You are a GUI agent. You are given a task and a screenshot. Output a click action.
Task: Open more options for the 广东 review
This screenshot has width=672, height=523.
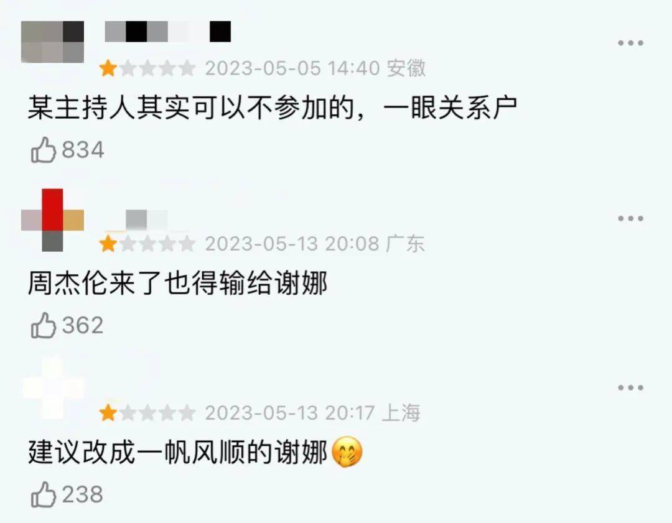pos(630,218)
